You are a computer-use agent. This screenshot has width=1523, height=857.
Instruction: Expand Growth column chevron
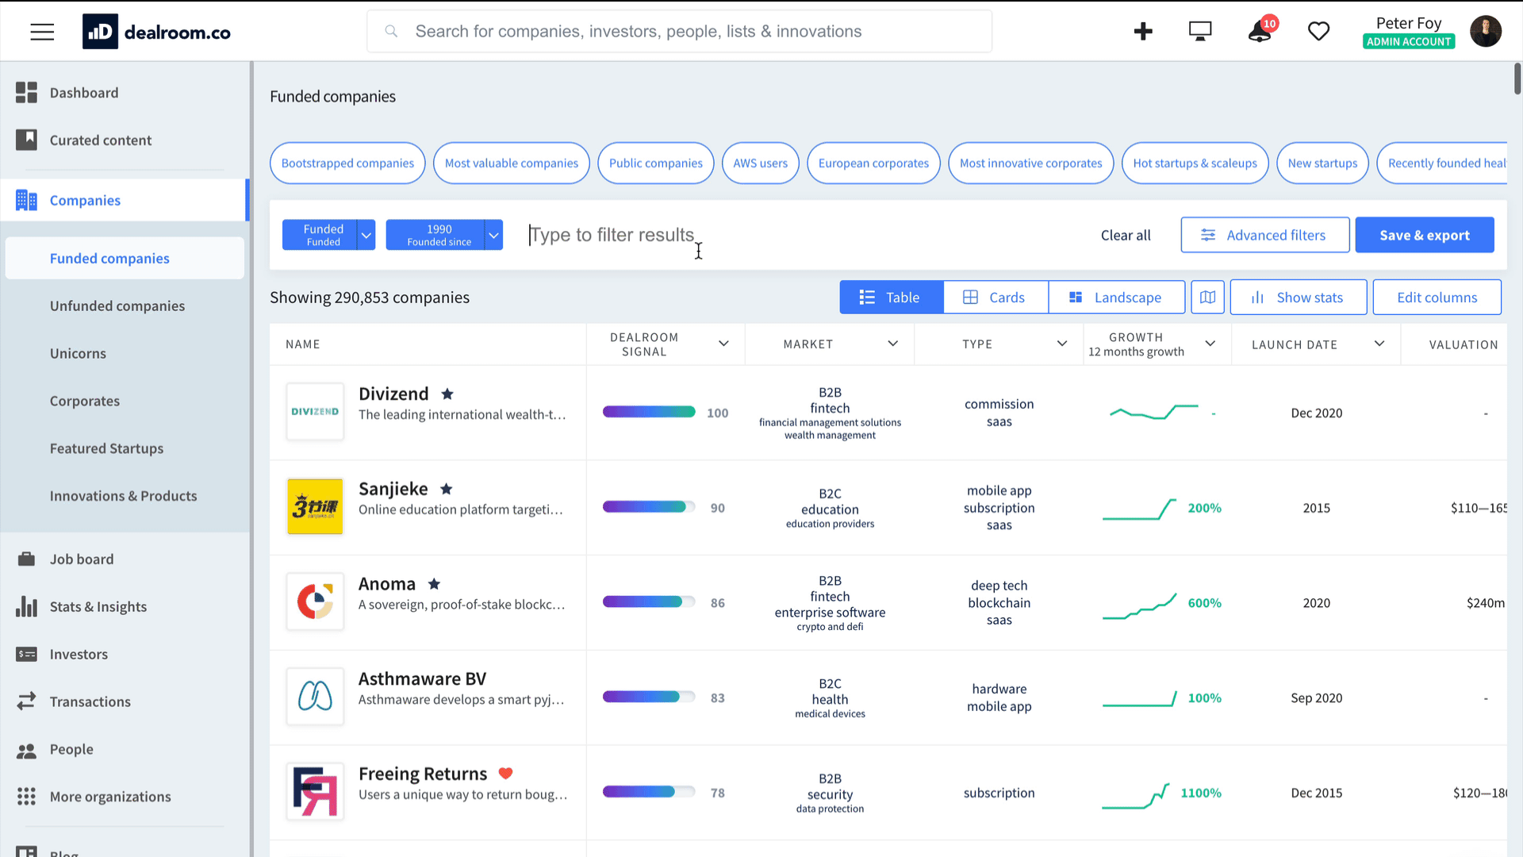(x=1210, y=344)
